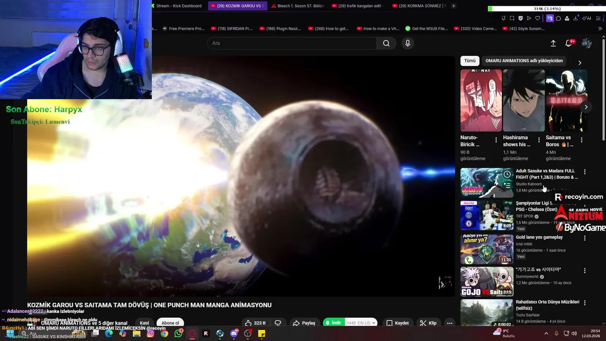Click the ad-blocker shield icon
606x341 pixels.
pyautogui.click(x=520, y=18)
